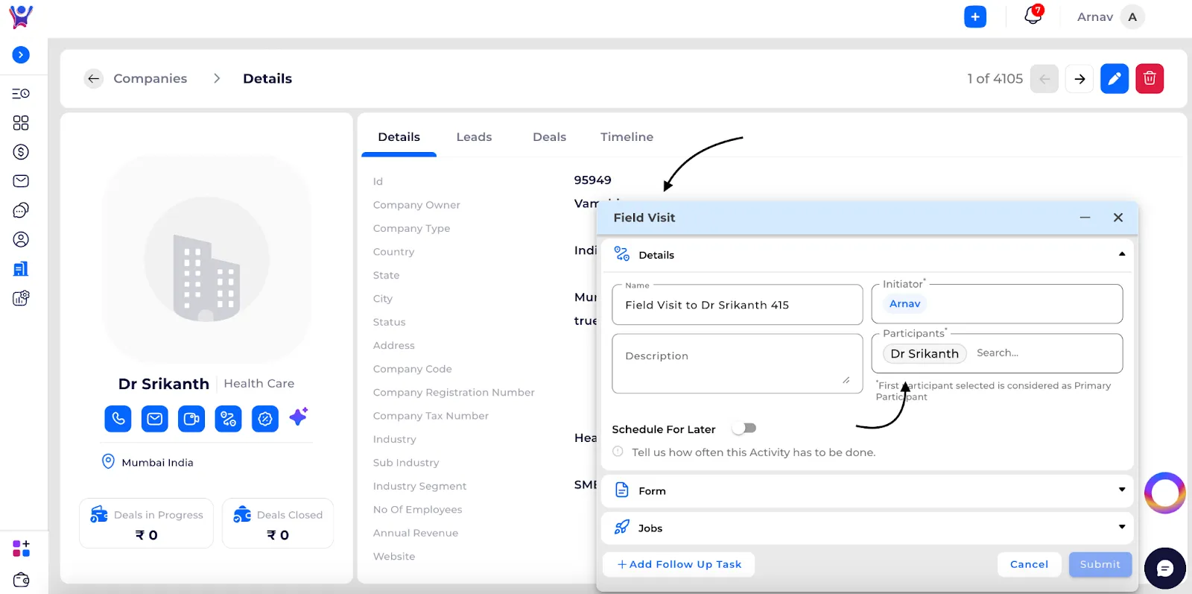
Task: Open the conversations chat sidebar icon
Action: pyautogui.click(x=21, y=210)
